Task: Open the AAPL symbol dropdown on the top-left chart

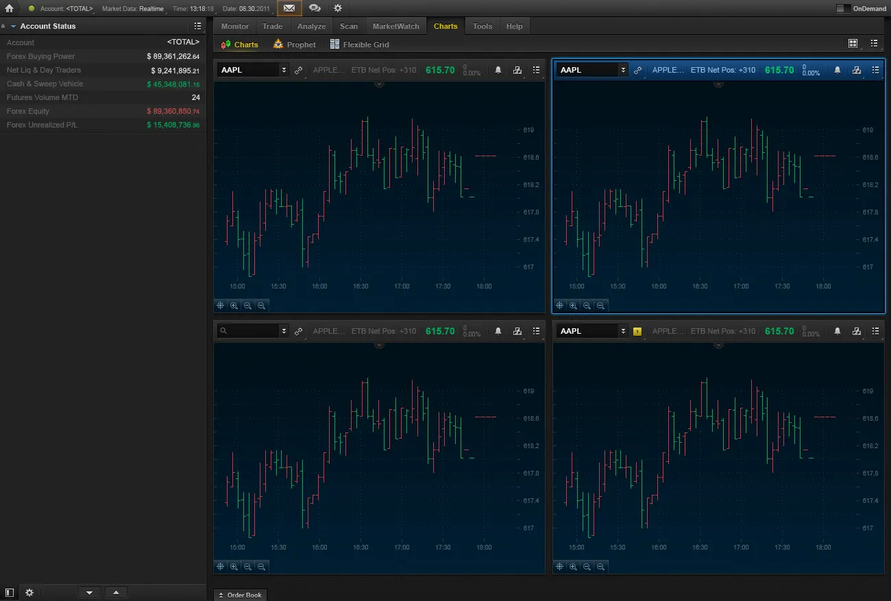Action: tap(283, 70)
